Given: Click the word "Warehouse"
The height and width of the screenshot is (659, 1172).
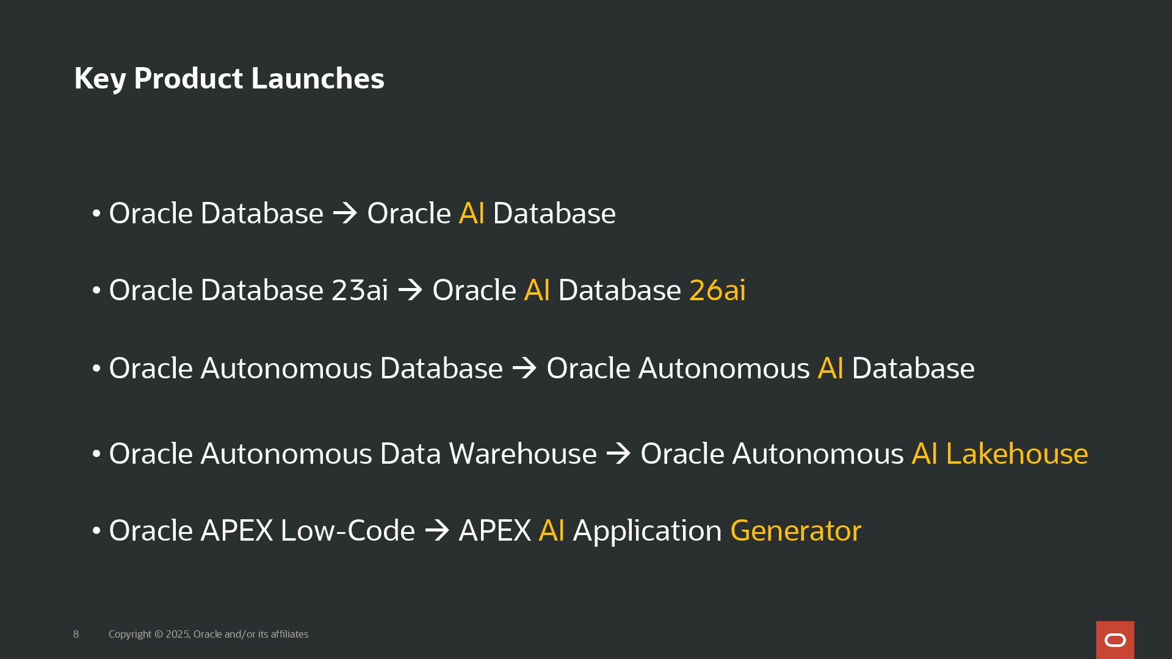Looking at the screenshot, I should [523, 454].
